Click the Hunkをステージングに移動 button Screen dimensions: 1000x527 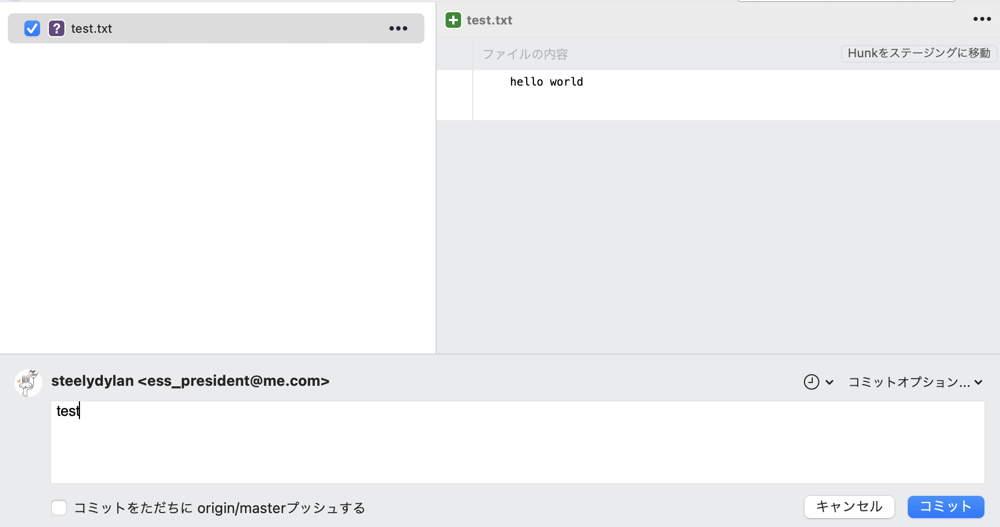[x=918, y=53]
